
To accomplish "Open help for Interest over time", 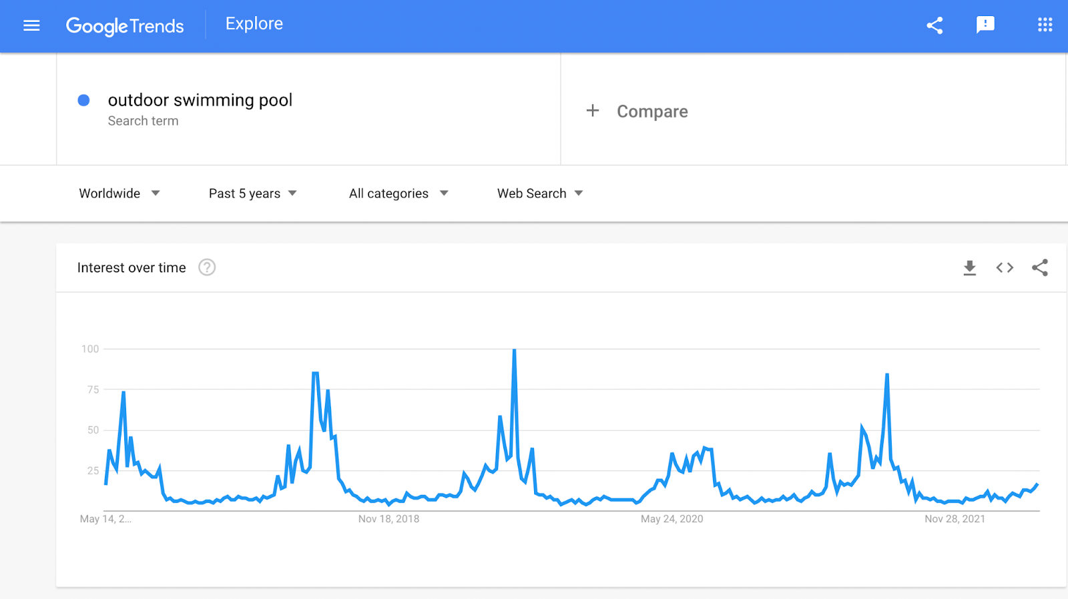I will 207,267.
